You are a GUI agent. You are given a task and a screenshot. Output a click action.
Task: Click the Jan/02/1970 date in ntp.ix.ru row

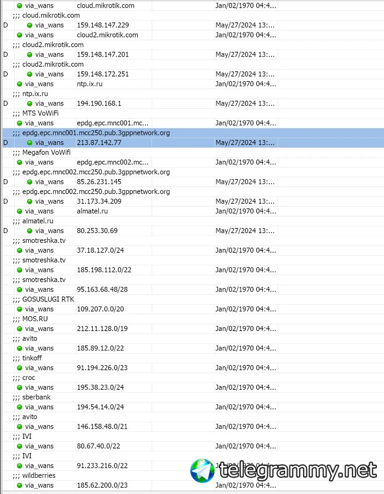click(x=246, y=84)
